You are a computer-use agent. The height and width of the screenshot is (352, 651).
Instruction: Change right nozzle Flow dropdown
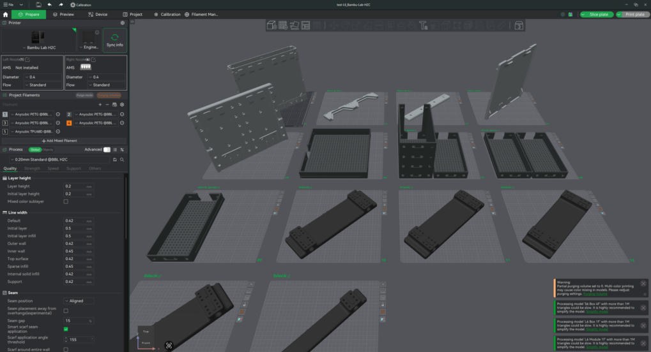(x=107, y=85)
